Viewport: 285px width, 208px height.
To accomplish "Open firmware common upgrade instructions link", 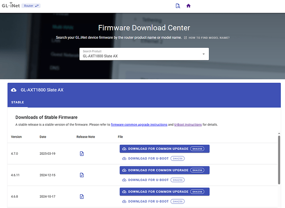I will point(139,124).
